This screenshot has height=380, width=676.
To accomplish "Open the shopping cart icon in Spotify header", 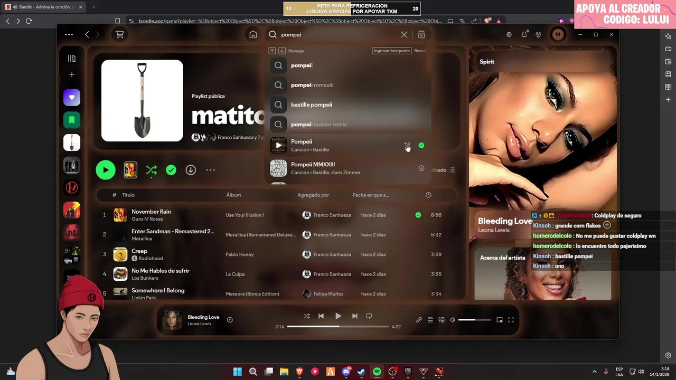I will point(120,34).
